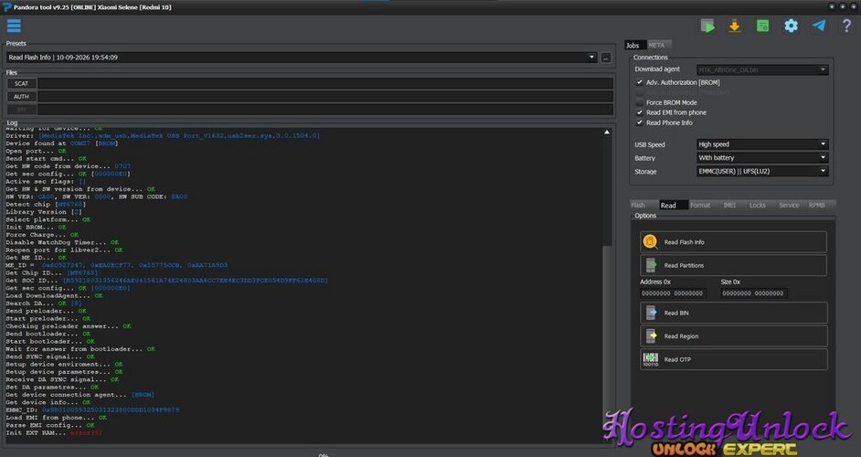Viewport: 861px width, 457px height.
Task: Click the disabled button below AUTH
Action: pos(21,110)
